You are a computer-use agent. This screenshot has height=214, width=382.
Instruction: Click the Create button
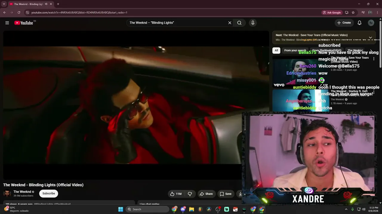click(x=344, y=23)
